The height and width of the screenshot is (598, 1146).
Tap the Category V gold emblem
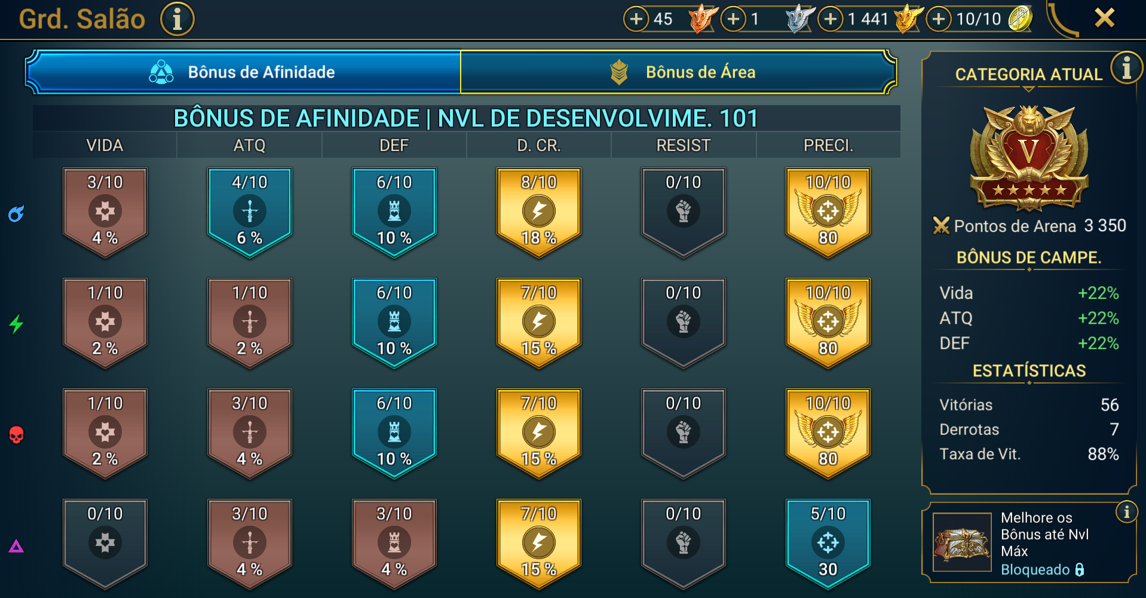(x=1029, y=158)
